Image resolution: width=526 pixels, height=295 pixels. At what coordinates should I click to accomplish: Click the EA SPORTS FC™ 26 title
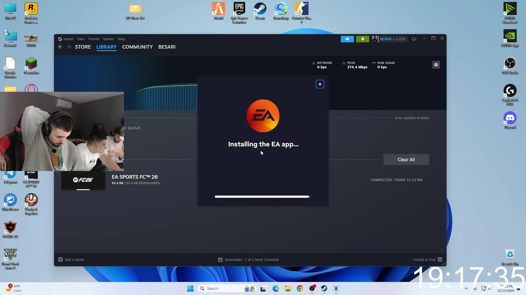pyautogui.click(x=135, y=177)
